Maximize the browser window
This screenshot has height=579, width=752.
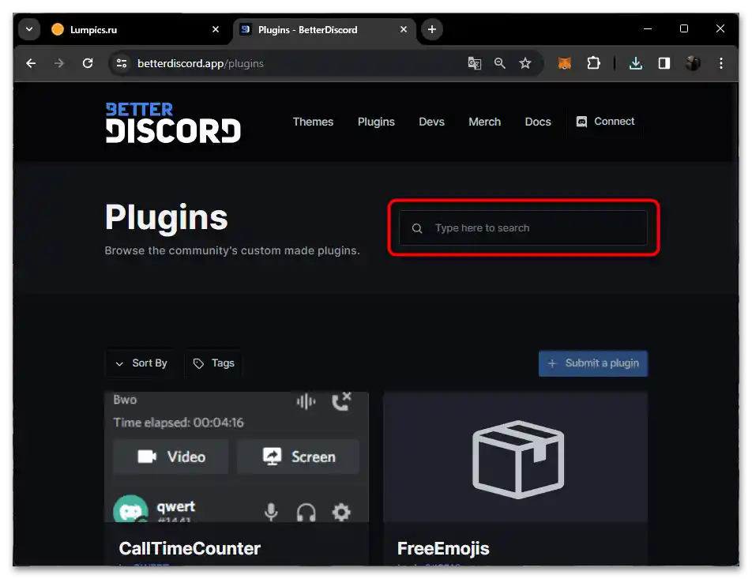click(x=684, y=28)
